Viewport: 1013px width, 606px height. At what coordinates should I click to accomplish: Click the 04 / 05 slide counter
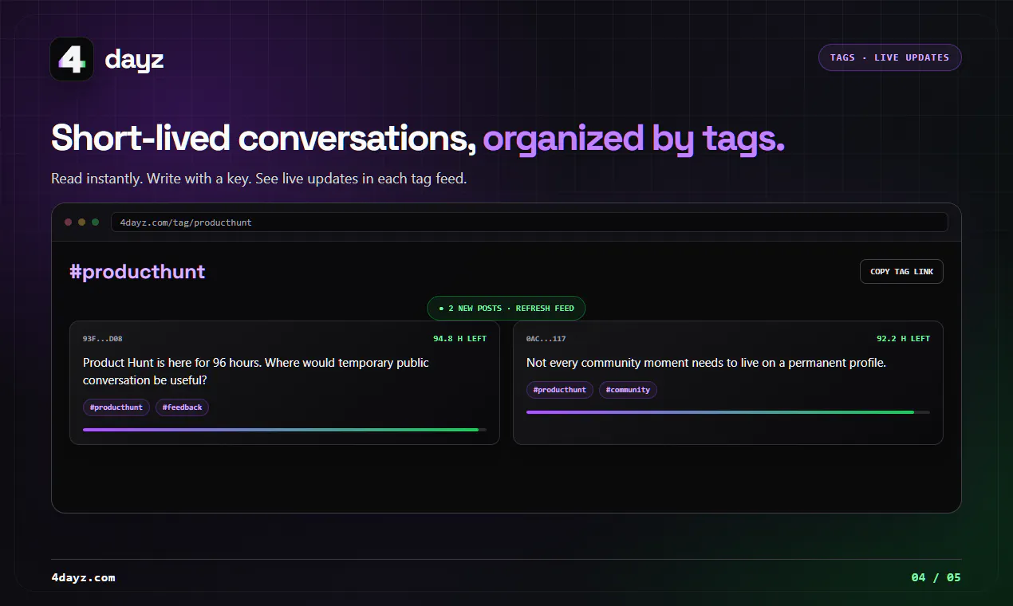[936, 577]
